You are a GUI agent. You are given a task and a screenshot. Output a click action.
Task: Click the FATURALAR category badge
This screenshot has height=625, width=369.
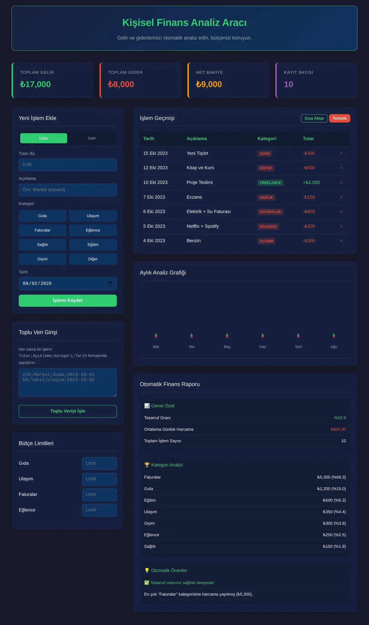(270, 212)
